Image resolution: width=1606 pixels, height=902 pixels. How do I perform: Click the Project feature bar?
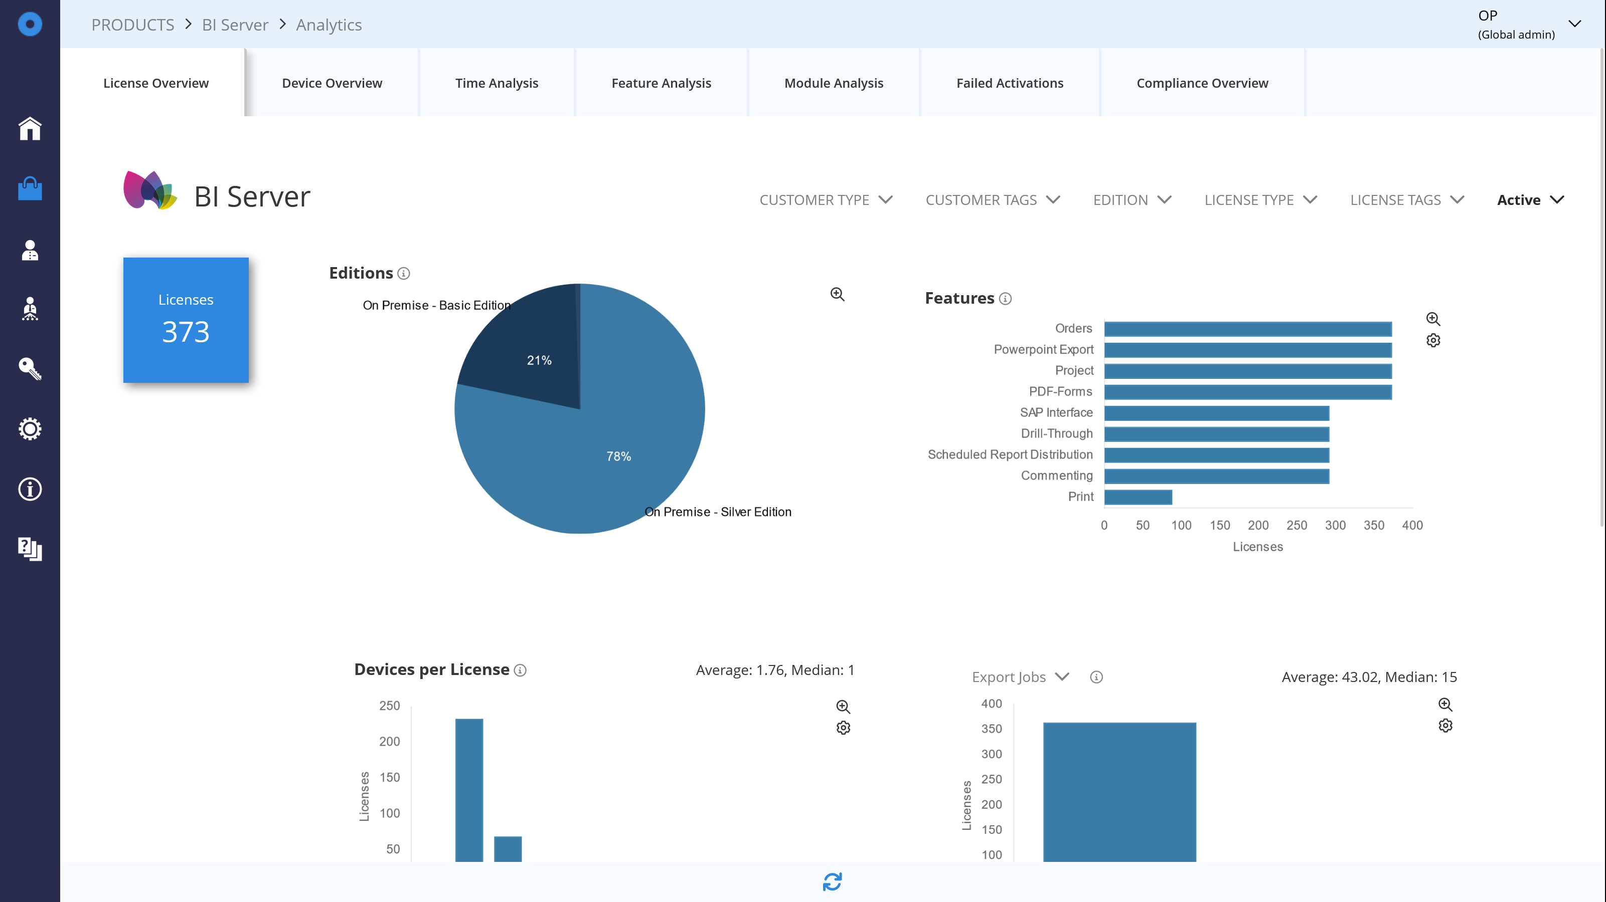[x=1247, y=371]
